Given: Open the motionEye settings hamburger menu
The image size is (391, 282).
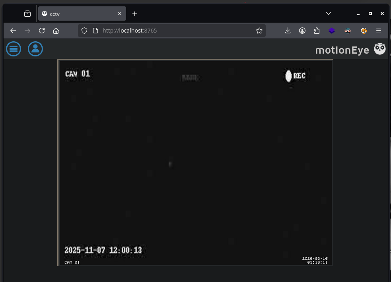Looking at the screenshot, I should (14, 49).
